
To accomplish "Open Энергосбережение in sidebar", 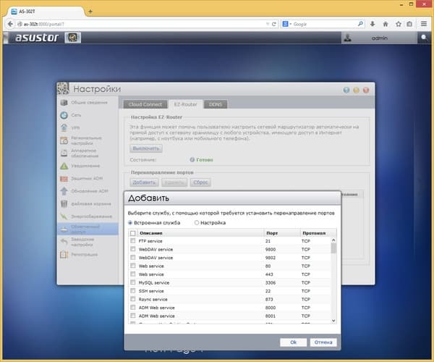I will 88,216.
